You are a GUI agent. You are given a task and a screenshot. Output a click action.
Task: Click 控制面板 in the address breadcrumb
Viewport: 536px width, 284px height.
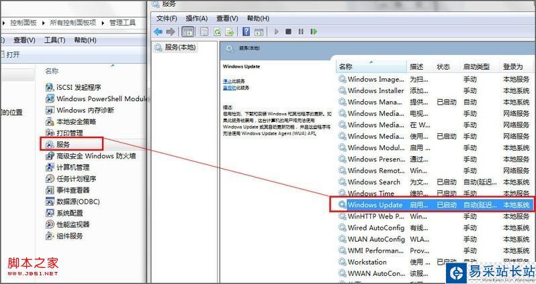point(24,23)
